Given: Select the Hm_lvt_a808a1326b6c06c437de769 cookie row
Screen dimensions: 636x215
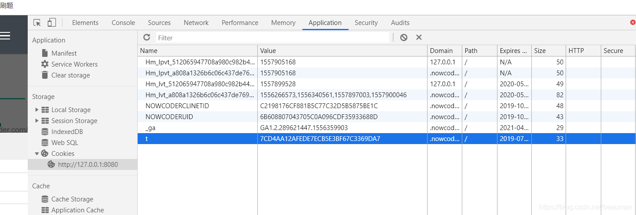Looking at the screenshot, I should pyautogui.click(x=386, y=95).
